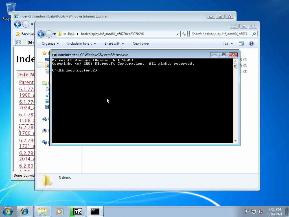Click the Quick Tabs grid icon in IE

[x=18, y=42]
